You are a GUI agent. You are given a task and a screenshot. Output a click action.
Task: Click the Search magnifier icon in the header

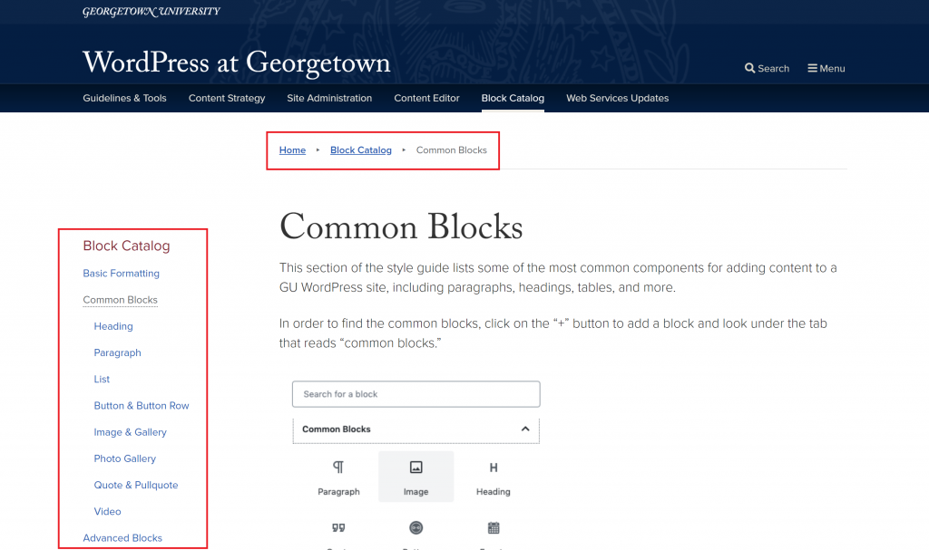point(749,68)
